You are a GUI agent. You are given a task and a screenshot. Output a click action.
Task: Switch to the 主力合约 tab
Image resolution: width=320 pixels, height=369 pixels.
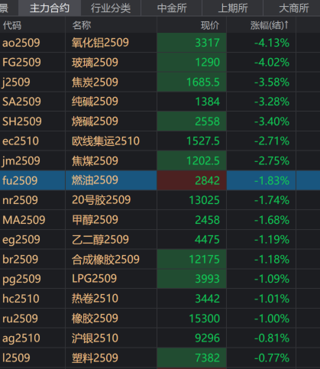point(50,8)
